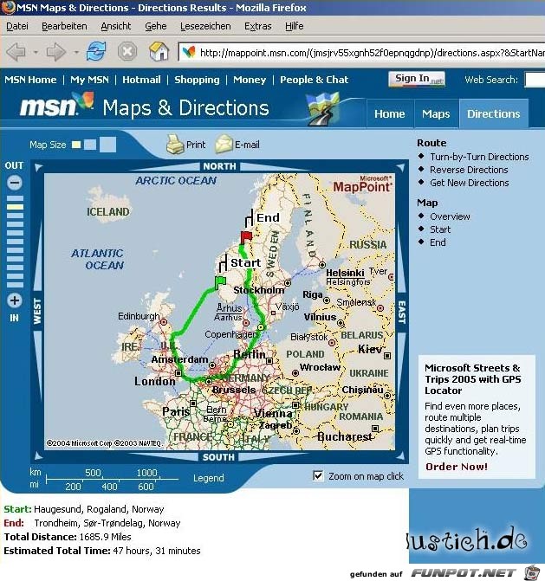545x581 pixels.
Task: Open the Shopping link
Action: (x=197, y=80)
